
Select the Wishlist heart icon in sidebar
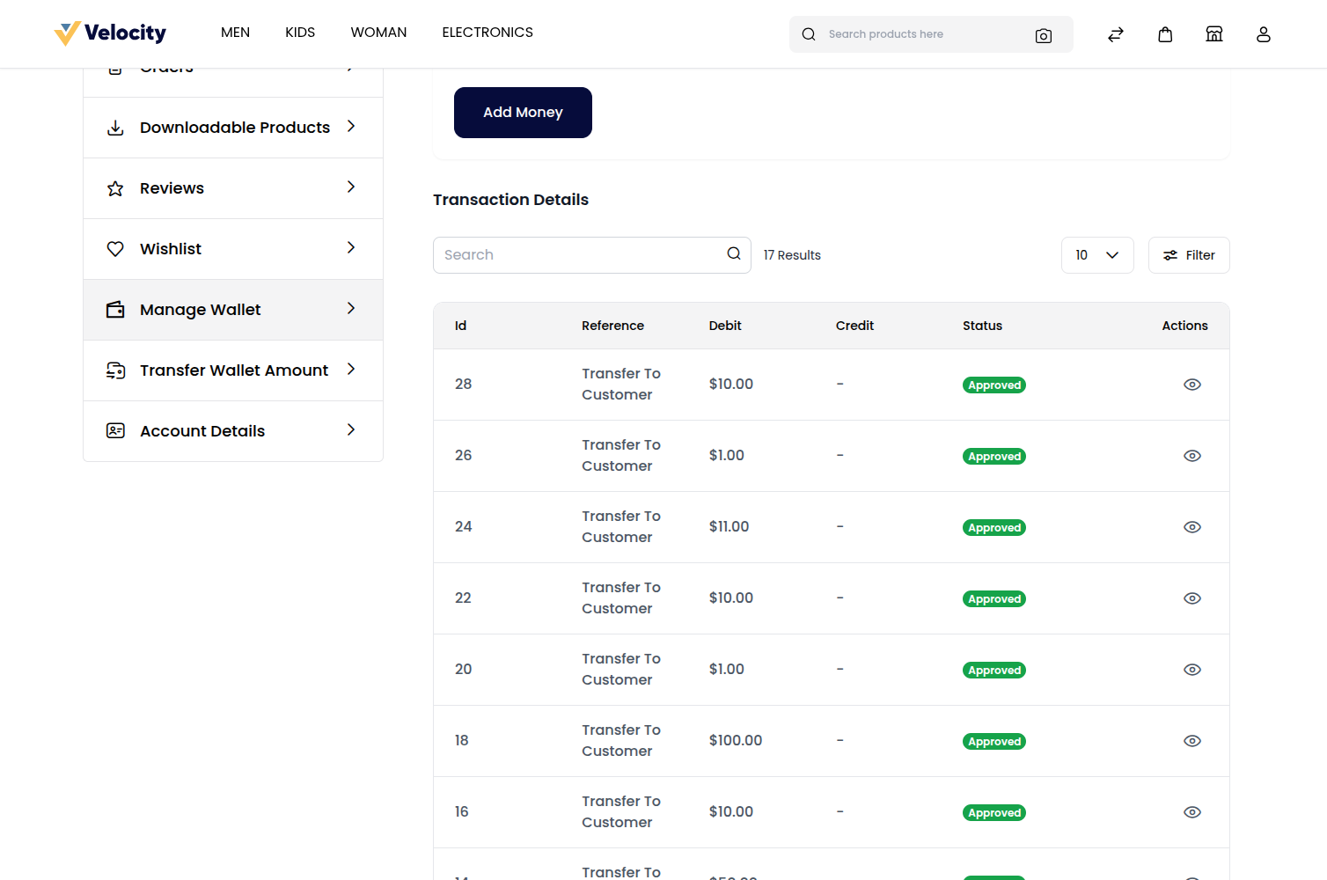[x=115, y=248]
